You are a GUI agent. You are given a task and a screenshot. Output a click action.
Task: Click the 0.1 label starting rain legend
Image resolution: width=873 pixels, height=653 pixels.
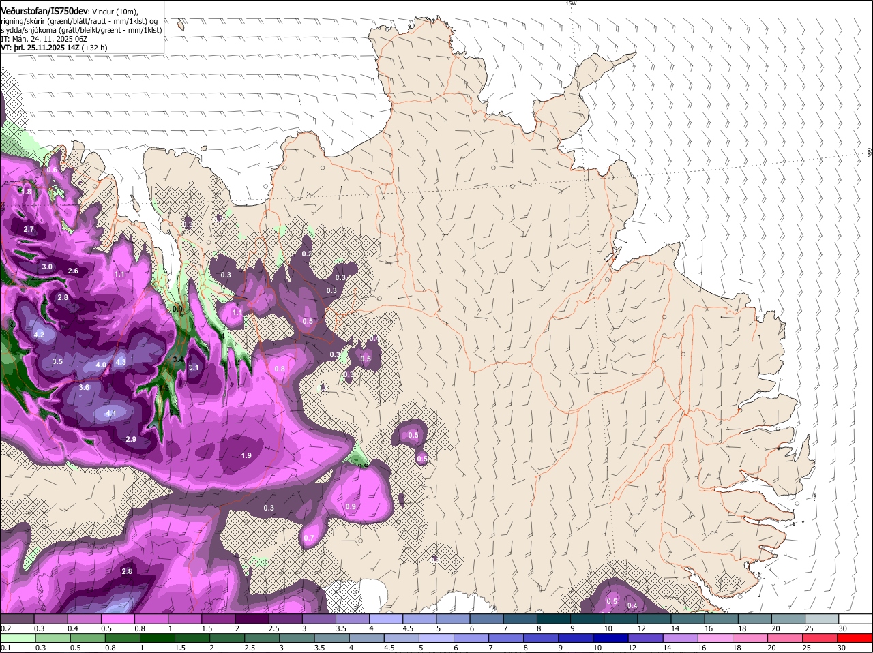[5, 648]
